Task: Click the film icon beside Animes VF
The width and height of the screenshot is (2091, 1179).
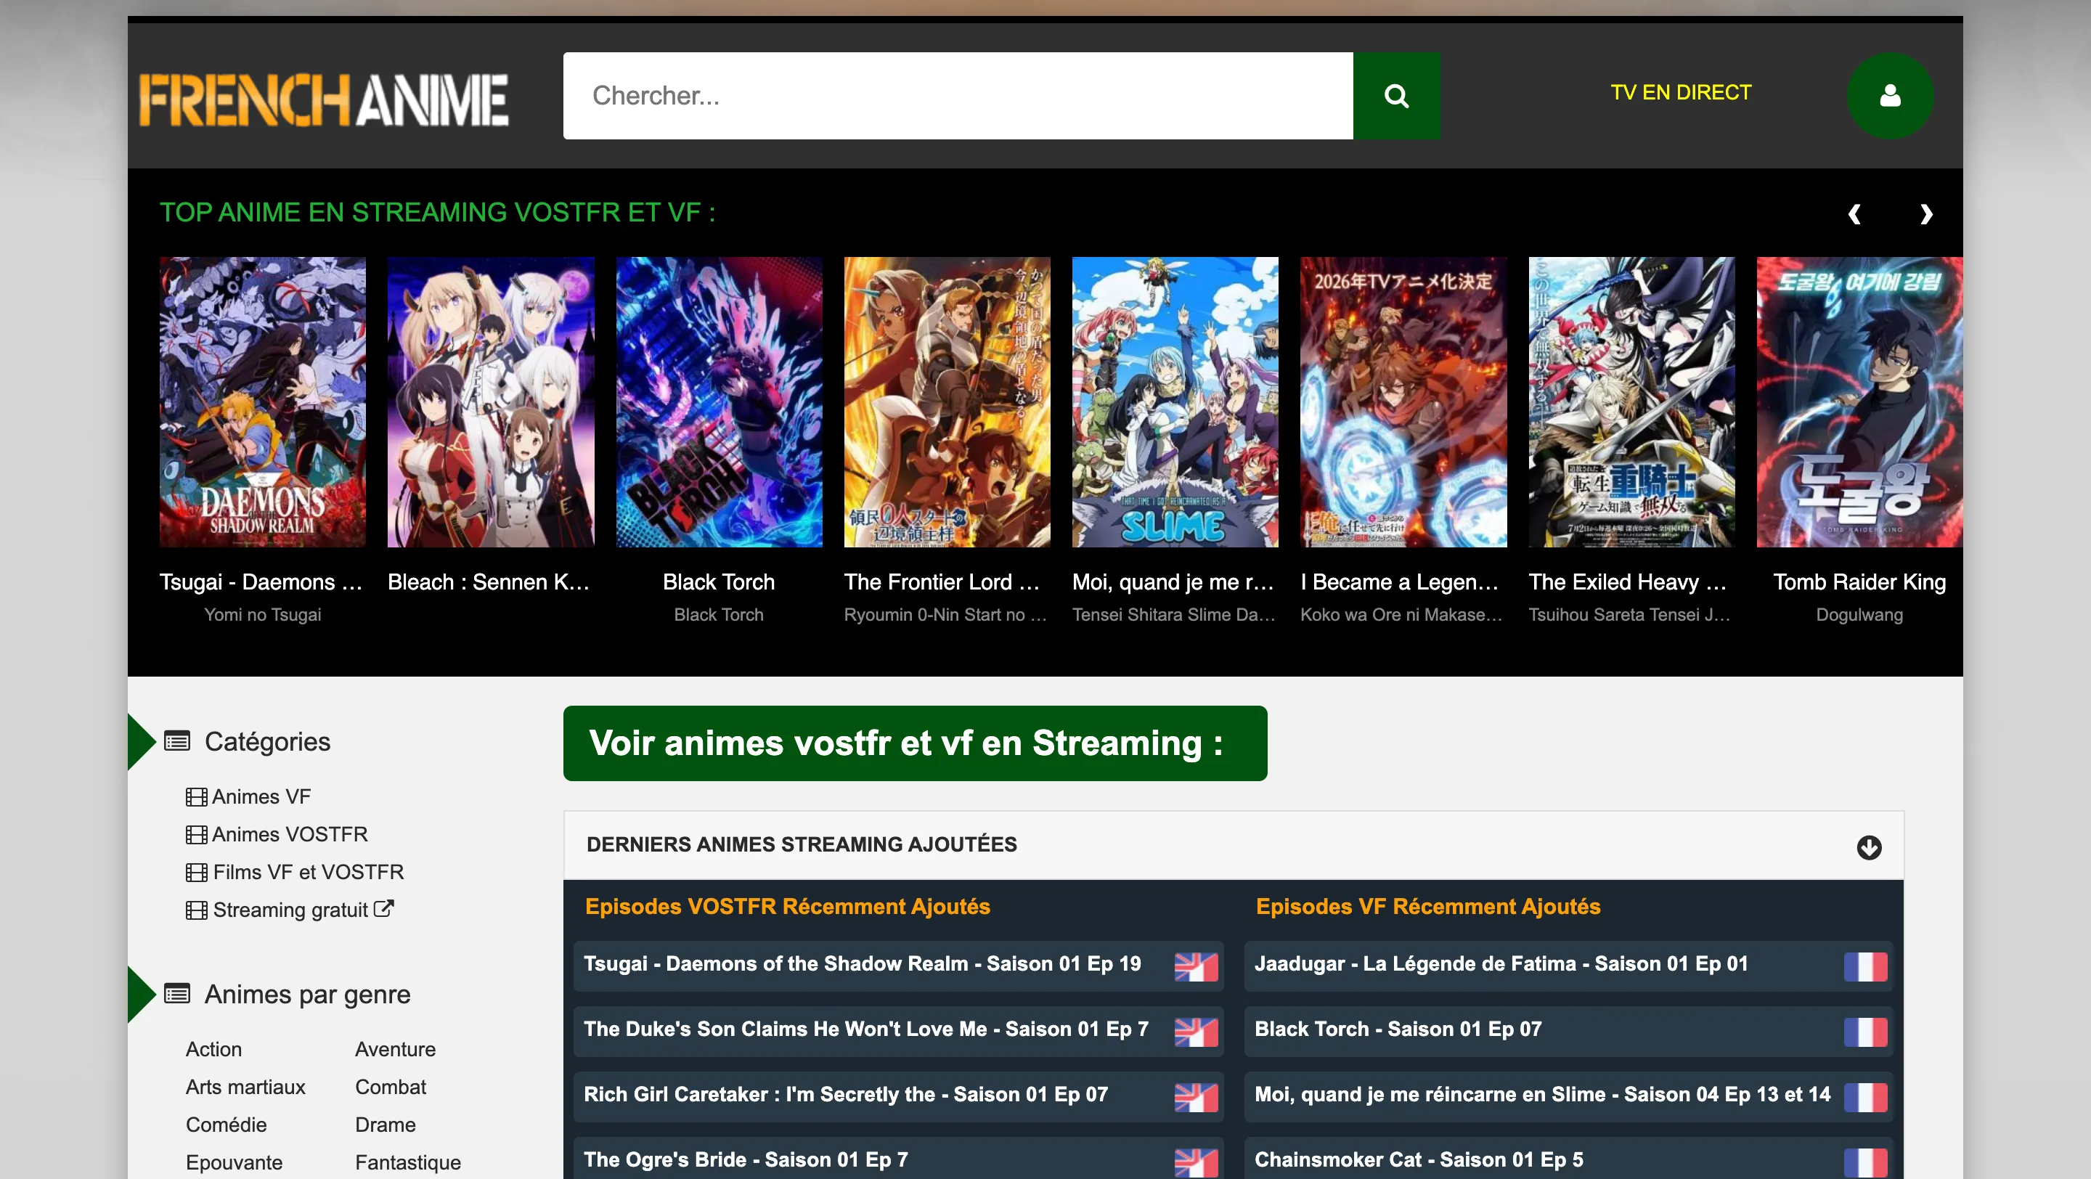Action: [x=195, y=797]
